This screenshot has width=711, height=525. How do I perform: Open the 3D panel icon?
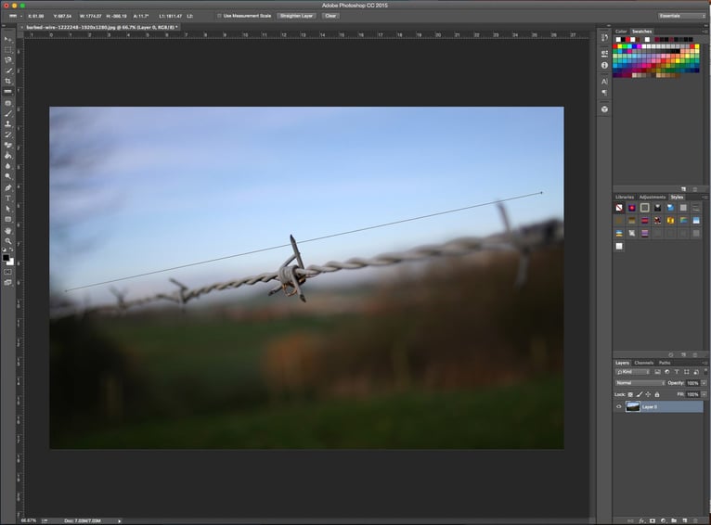[604, 109]
